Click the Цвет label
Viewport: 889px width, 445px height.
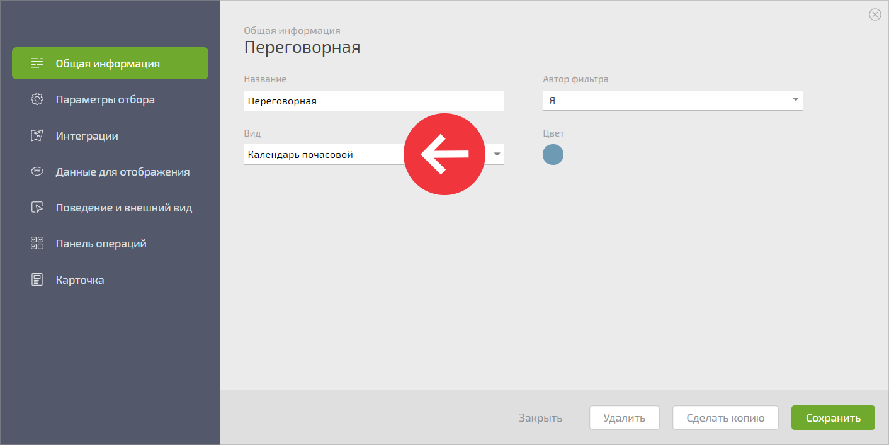click(553, 133)
